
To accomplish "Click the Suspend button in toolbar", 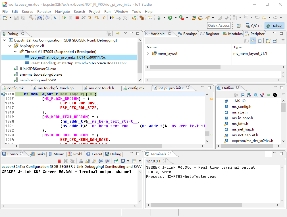I will coord(70,18).
